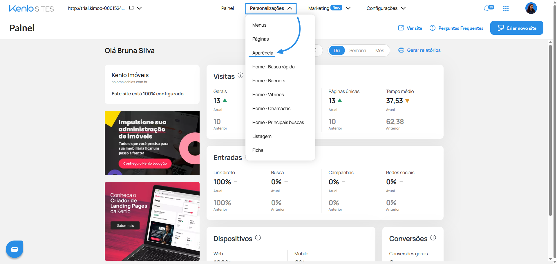Expand the site URL selector chevron
Image resolution: width=557 pixels, height=264 pixels.
[x=139, y=8]
